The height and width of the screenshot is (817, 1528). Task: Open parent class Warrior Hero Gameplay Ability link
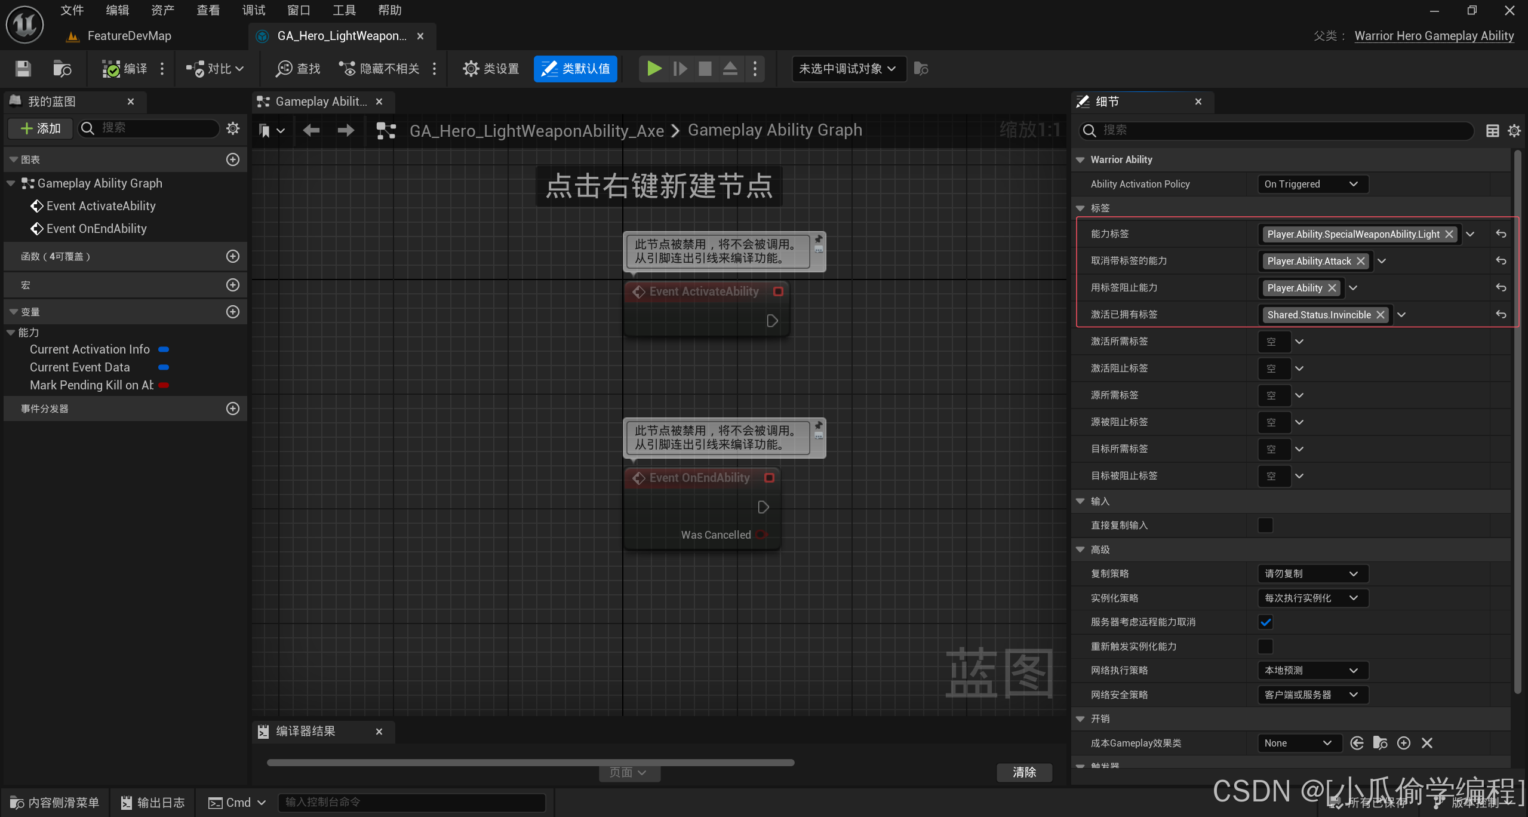pyautogui.click(x=1434, y=36)
